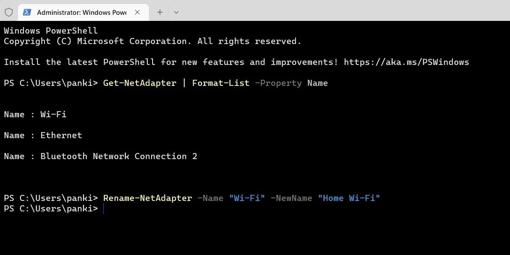Click the Copyright Microsoft Corporation line
Image resolution: width=510 pixels, height=255 pixels.
(x=152, y=41)
